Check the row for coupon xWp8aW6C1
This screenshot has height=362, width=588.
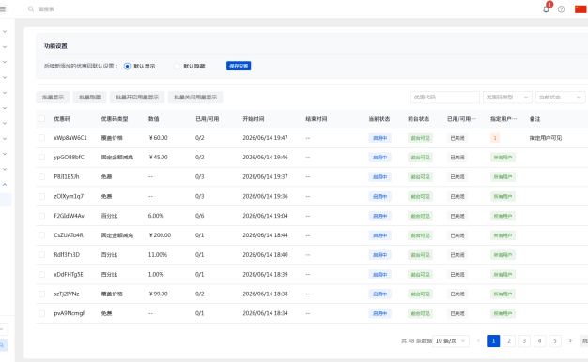pos(41,138)
